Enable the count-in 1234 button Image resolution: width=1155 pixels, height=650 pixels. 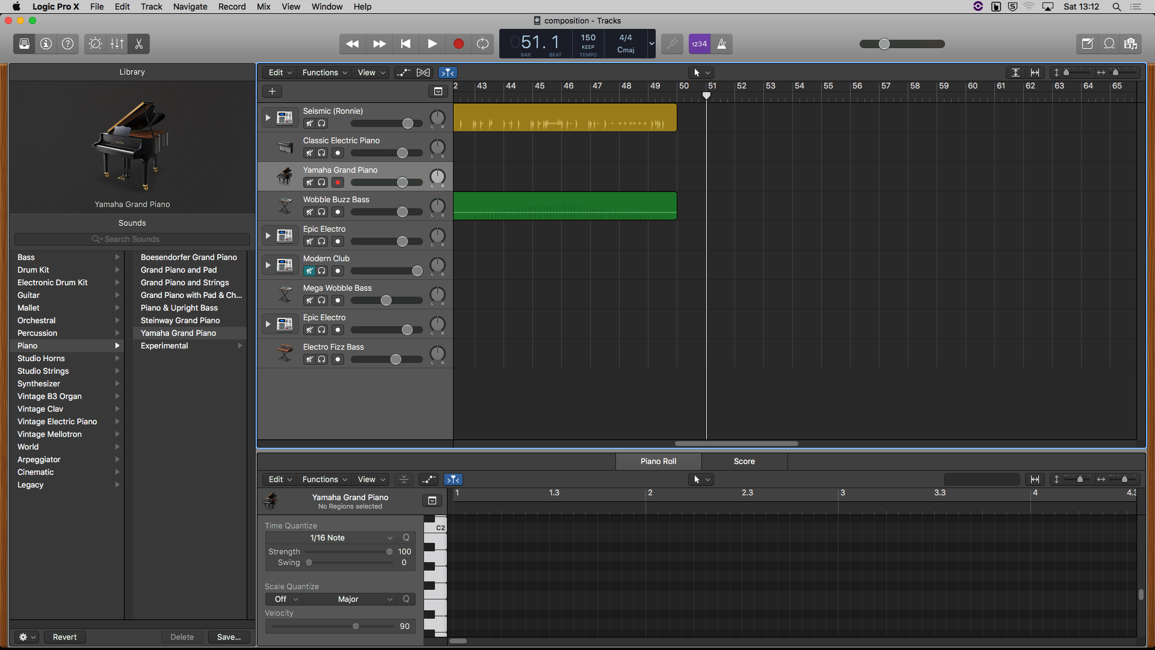click(699, 44)
